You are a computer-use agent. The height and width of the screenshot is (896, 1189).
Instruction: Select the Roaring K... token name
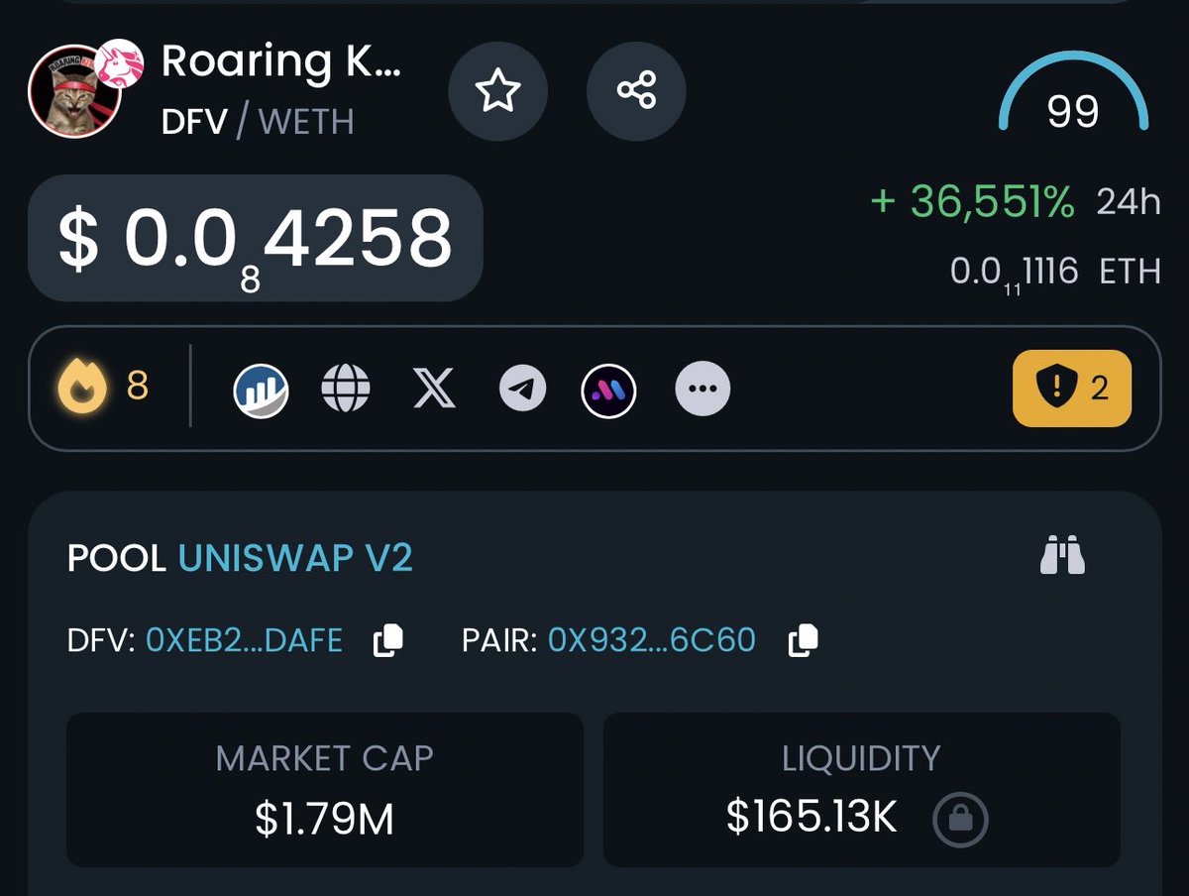pyautogui.click(x=281, y=61)
